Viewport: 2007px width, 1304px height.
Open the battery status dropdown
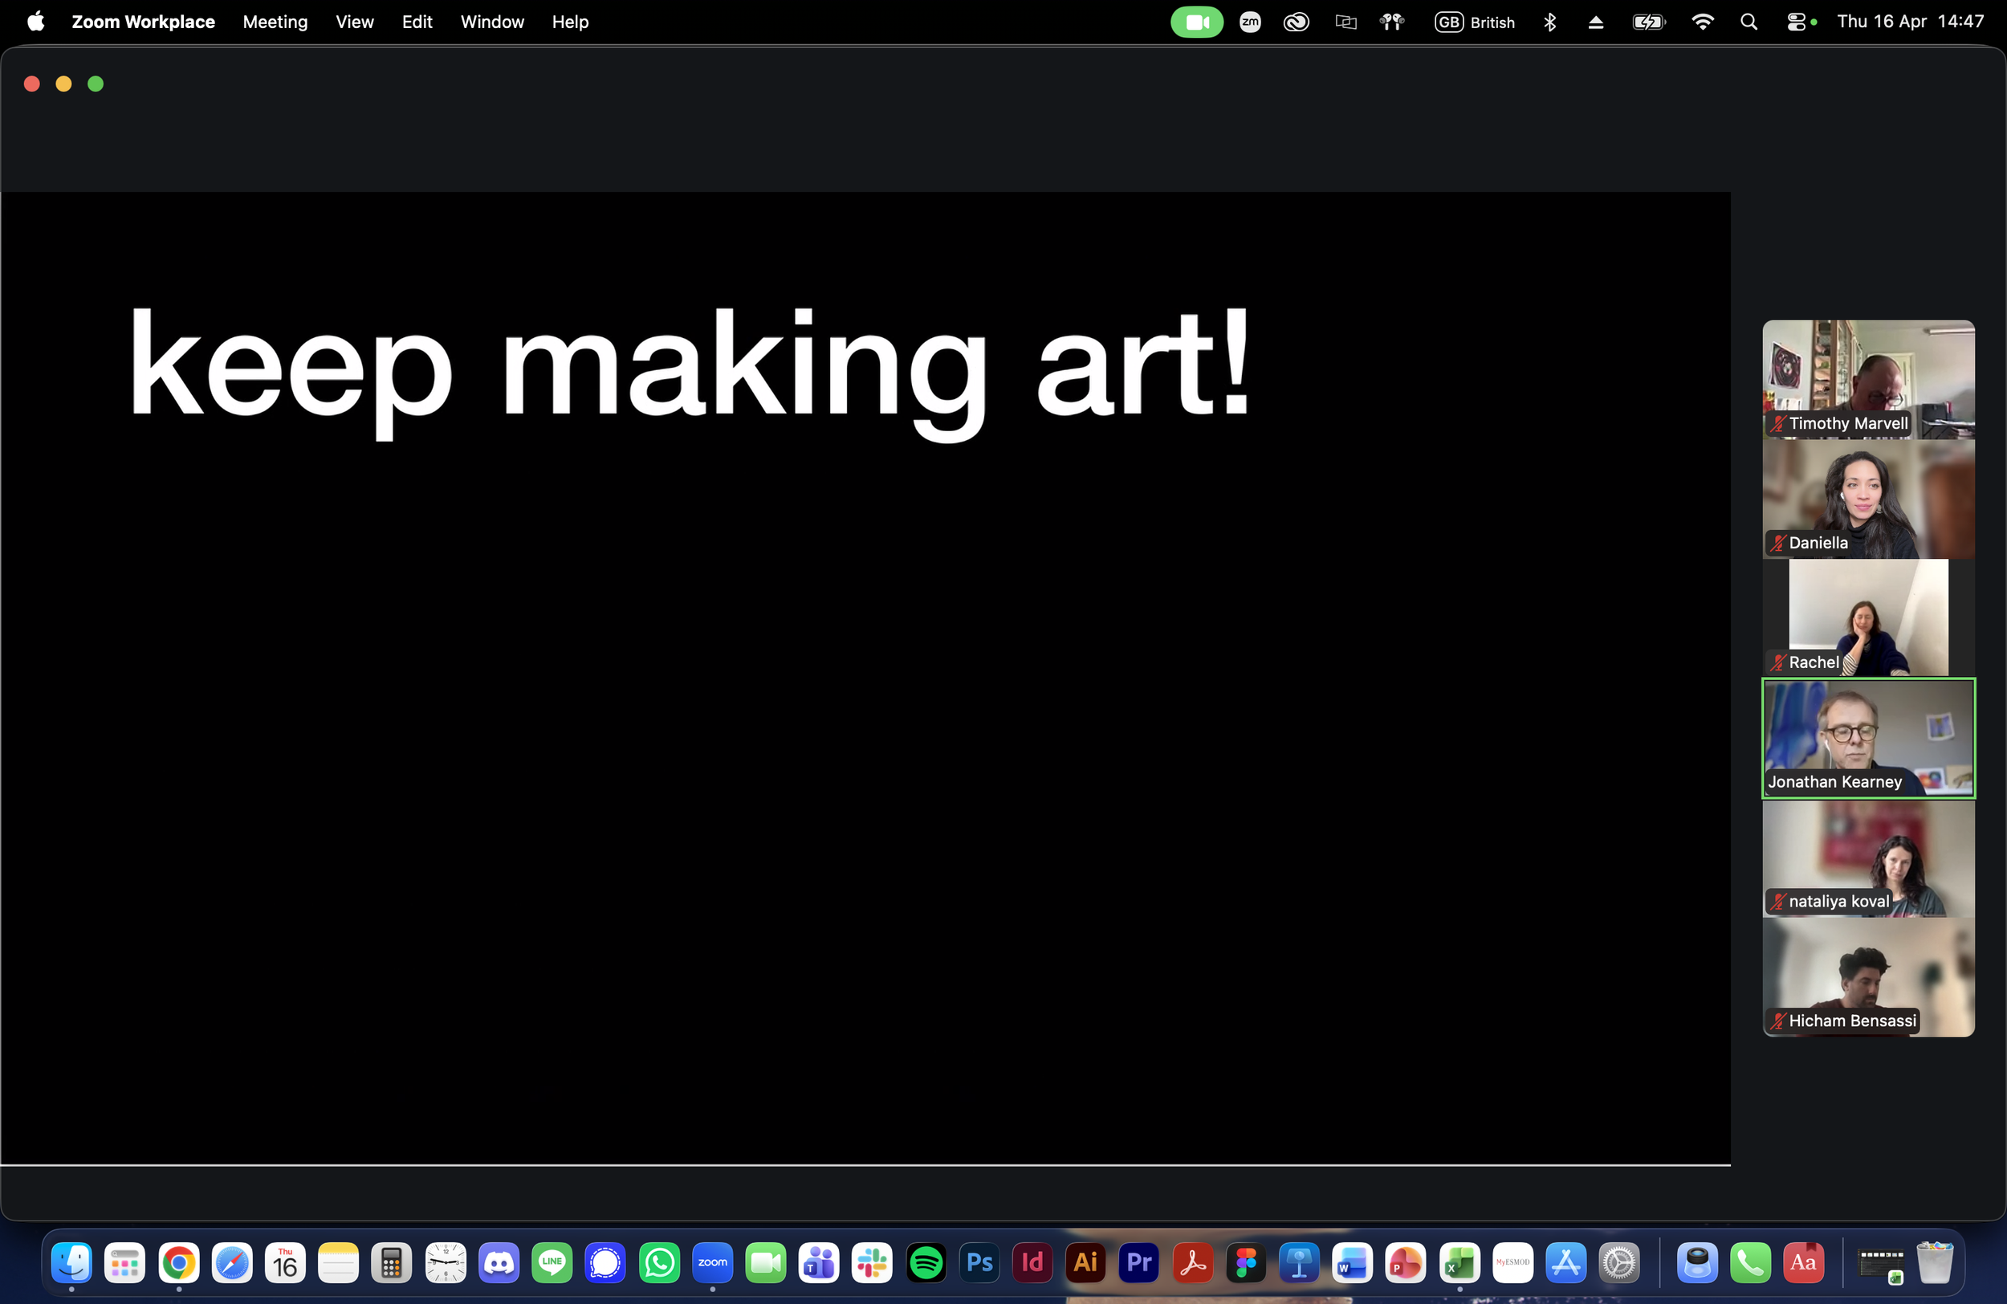1649,22
